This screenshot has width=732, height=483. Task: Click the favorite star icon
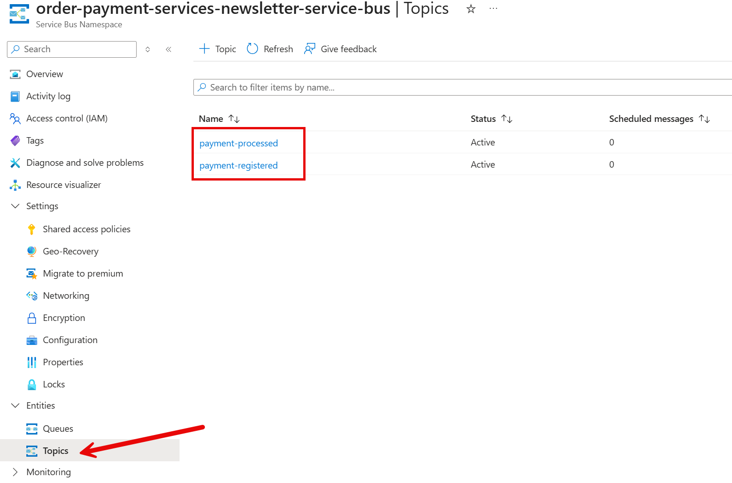(x=471, y=9)
